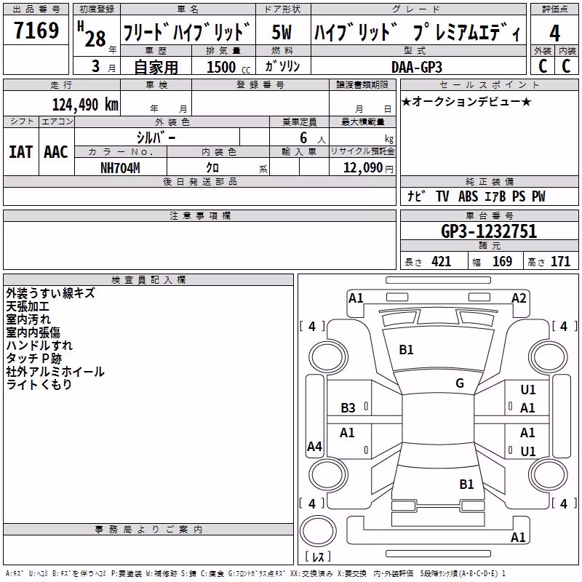
Task: Click the 検査員記入欄 section header
Action: [x=148, y=280]
